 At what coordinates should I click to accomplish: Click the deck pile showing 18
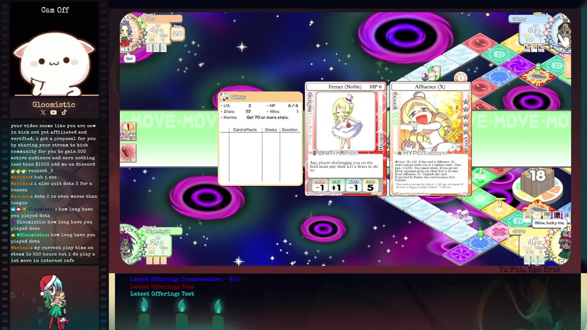537,182
